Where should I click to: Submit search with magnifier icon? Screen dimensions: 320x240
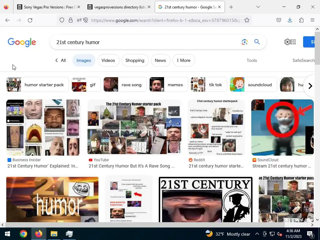257,42
